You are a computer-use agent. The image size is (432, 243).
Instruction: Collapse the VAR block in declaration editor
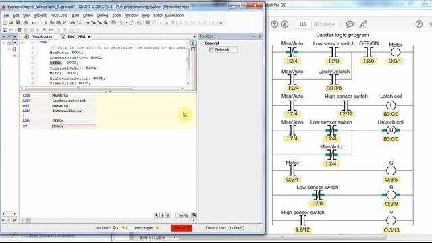point(22,43)
